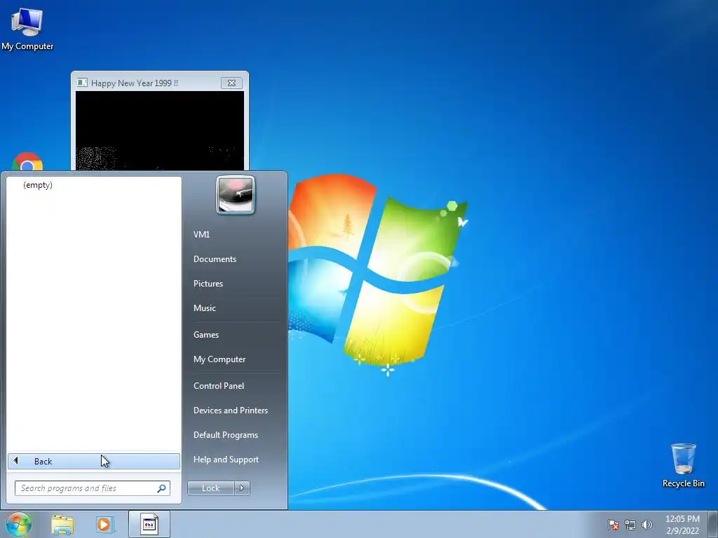The image size is (718, 538).
Task: Open the network tray icon
Action: click(630, 524)
